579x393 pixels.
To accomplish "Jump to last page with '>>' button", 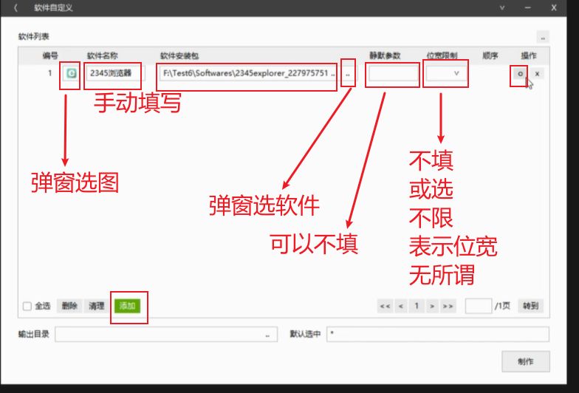I will coord(448,306).
